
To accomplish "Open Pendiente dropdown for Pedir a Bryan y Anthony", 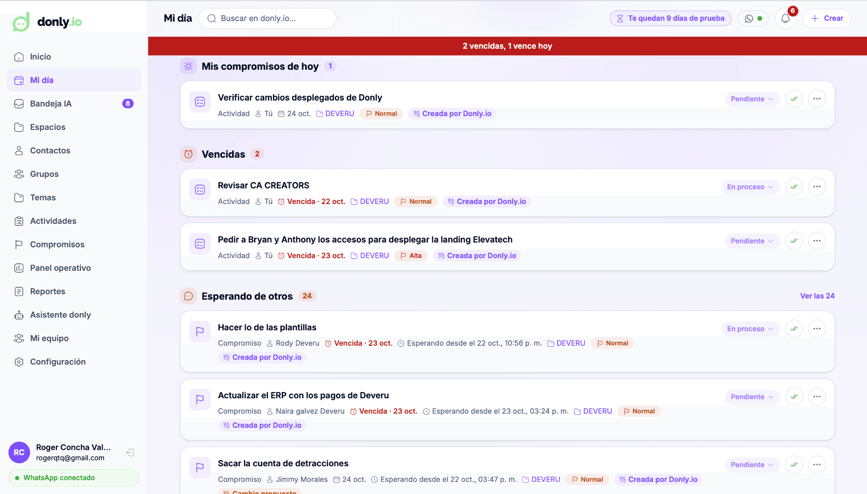I will [752, 241].
